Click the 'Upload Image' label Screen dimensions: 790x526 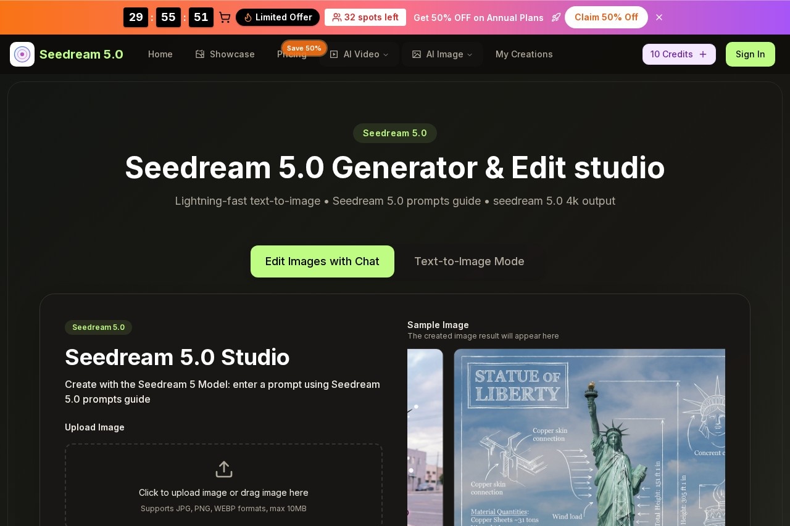(x=94, y=427)
